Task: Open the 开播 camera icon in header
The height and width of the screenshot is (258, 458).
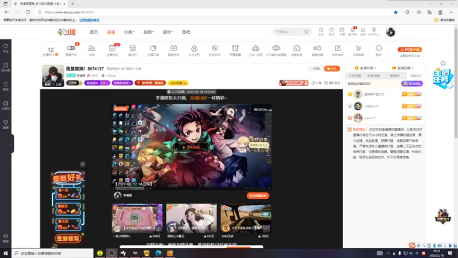Action: pos(342,30)
